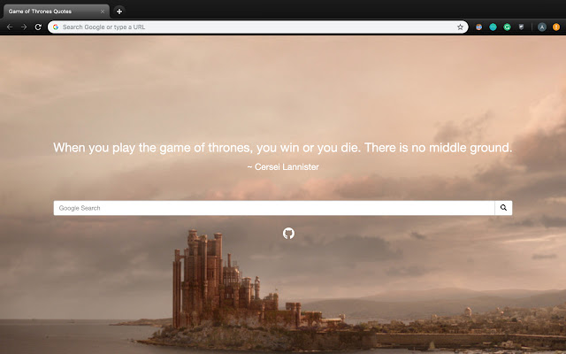Click the quote text about the game of thrones
The width and height of the screenshot is (566, 354).
[283, 148]
